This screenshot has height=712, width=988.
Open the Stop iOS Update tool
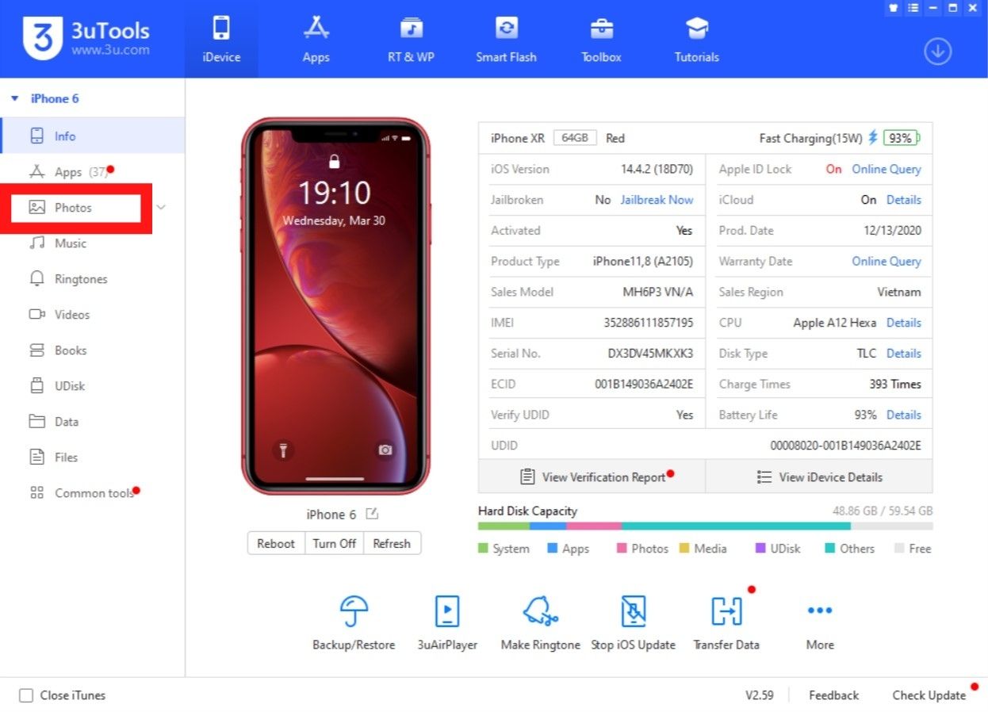coord(634,623)
